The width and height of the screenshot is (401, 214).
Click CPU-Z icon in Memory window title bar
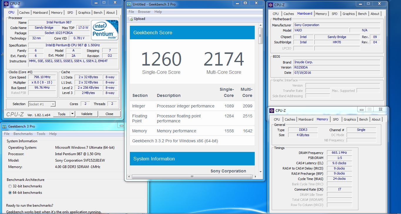[272, 110]
